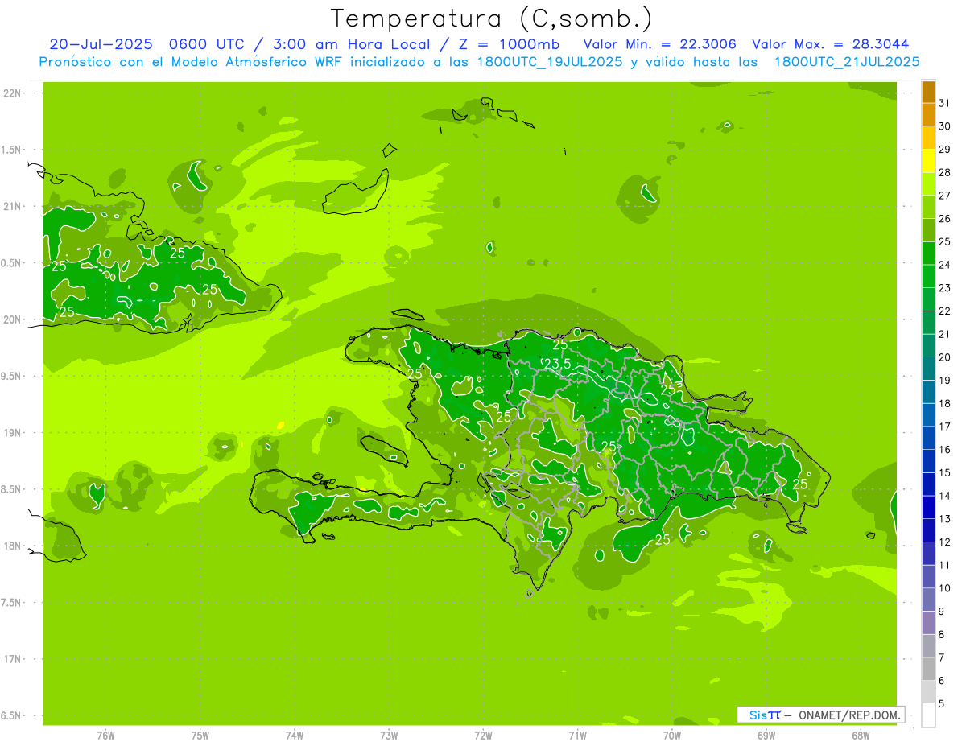Click the "69W" longitude axis label
The height and width of the screenshot is (746, 966).
pos(766,735)
